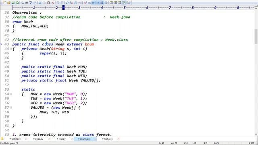Select the enum.java document tab
The height and width of the screenshot is (145, 258).
[85, 139]
